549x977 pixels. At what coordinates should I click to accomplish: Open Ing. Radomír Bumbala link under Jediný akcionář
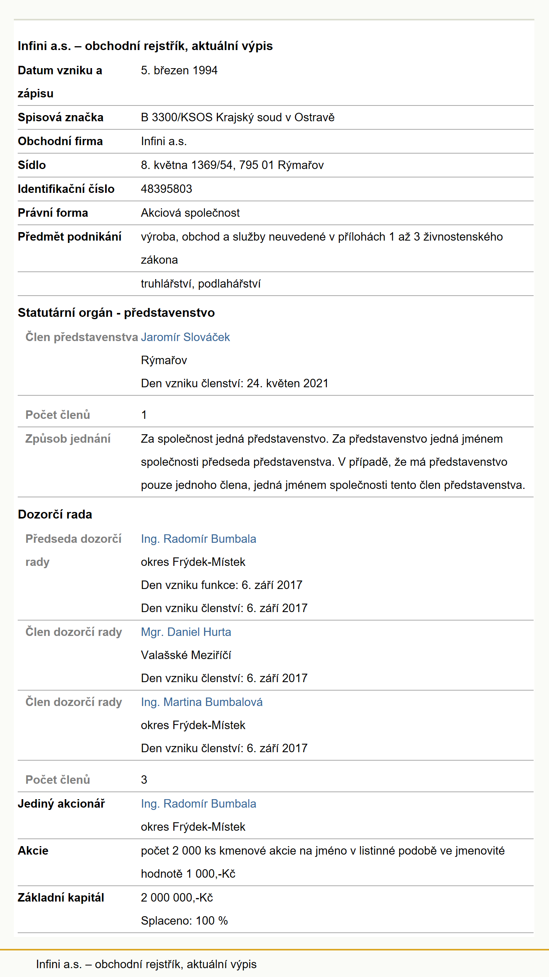pos(198,804)
